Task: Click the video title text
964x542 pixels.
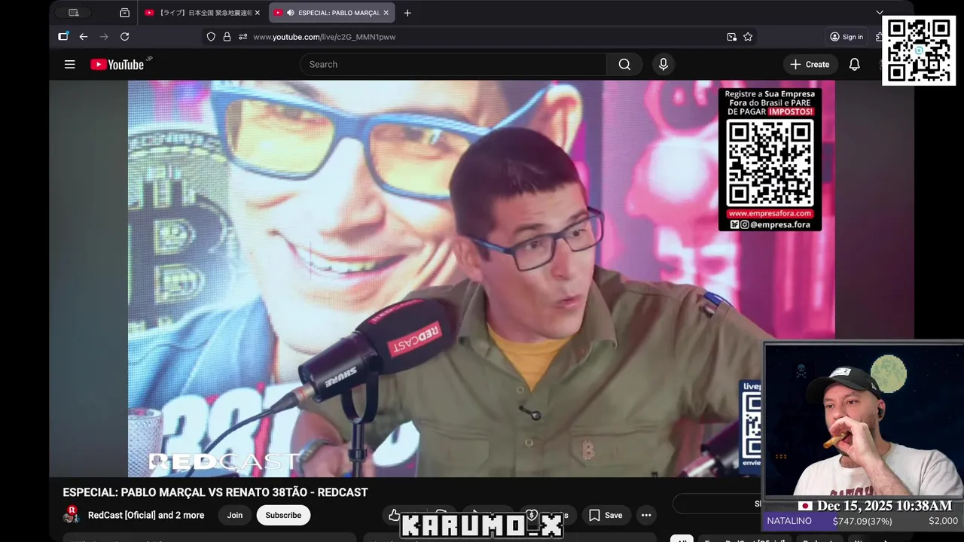Action: click(x=215, y=492)
